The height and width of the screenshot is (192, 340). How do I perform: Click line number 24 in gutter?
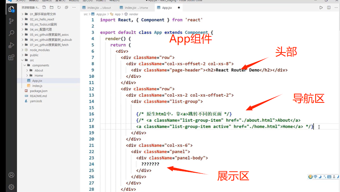click(x=91, y=164)
